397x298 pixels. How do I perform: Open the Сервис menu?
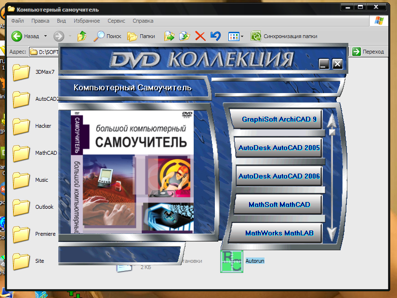116,21
